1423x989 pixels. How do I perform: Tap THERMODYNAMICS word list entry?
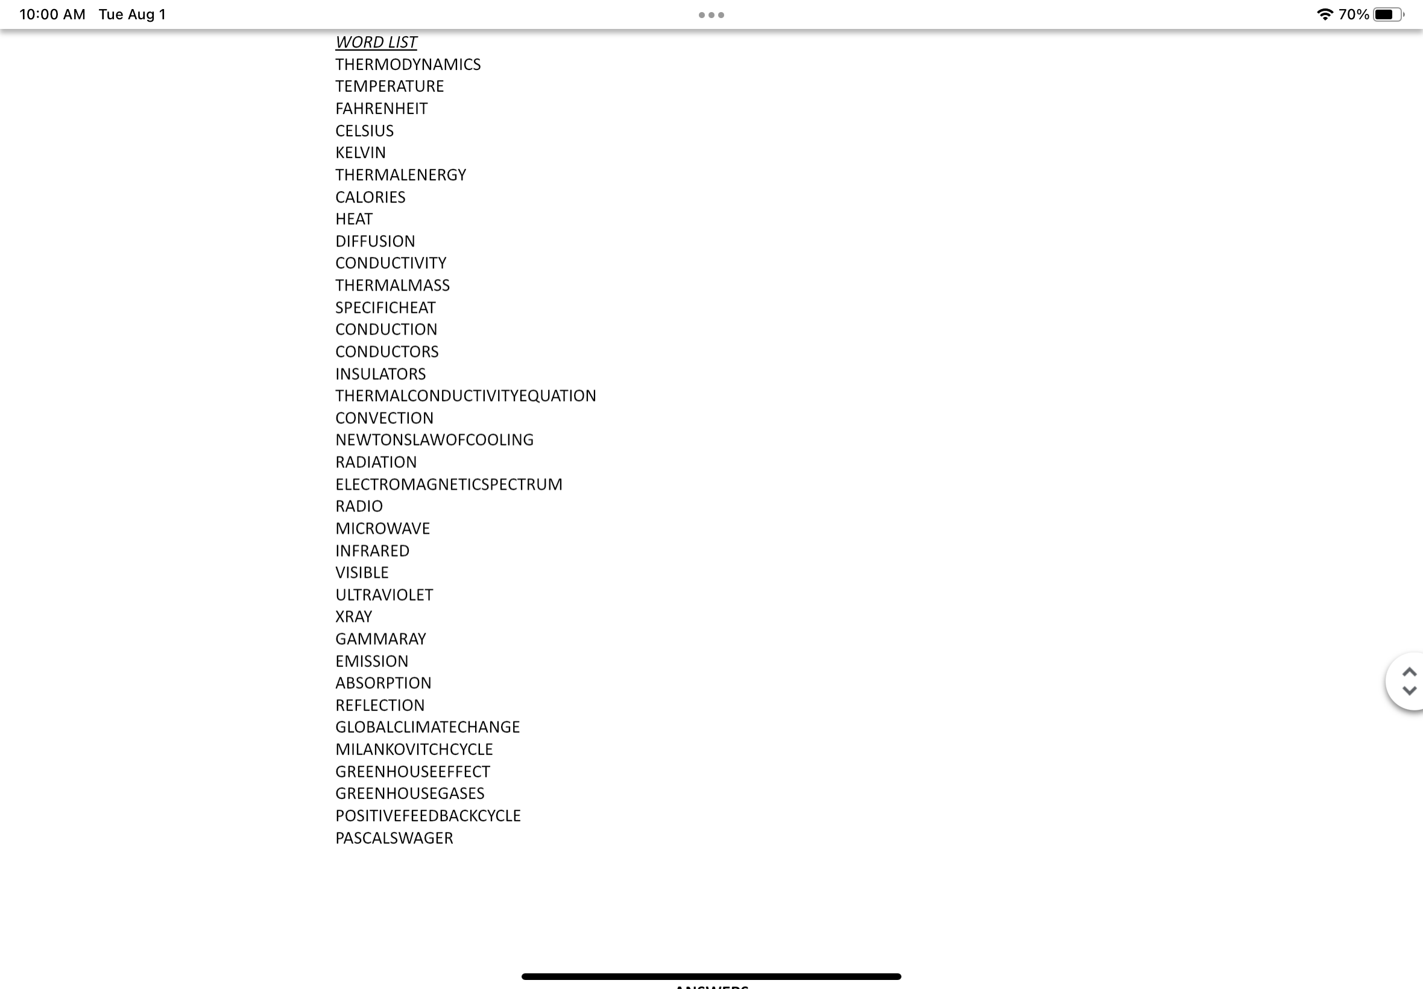pyautogui.click(x=408, y=64)
